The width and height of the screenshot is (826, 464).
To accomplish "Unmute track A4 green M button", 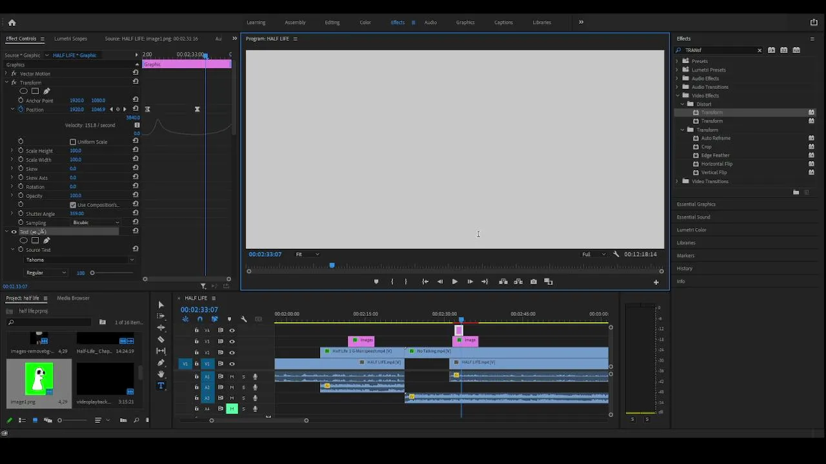I will [232, 409].
